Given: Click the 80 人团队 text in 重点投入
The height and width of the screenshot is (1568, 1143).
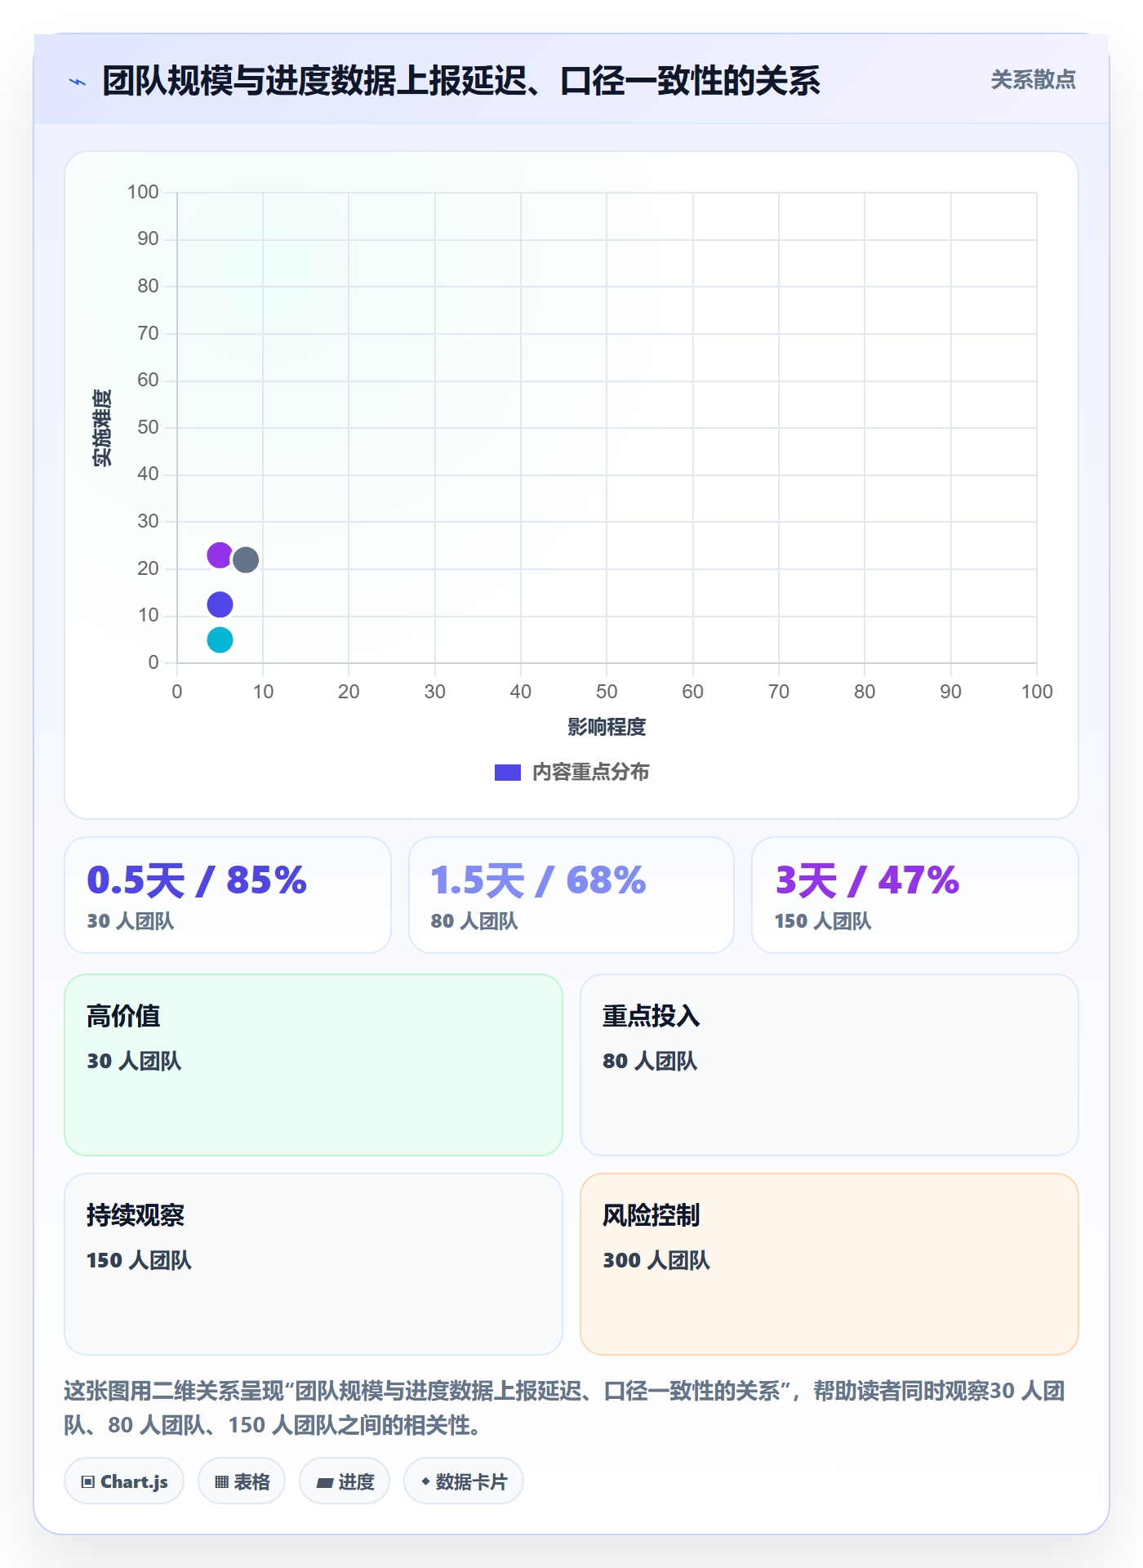Looking at the screenshot, I should [x=650, y=1061].
